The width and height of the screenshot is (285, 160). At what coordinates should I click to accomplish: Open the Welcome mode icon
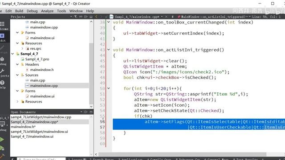pos(2,24)
